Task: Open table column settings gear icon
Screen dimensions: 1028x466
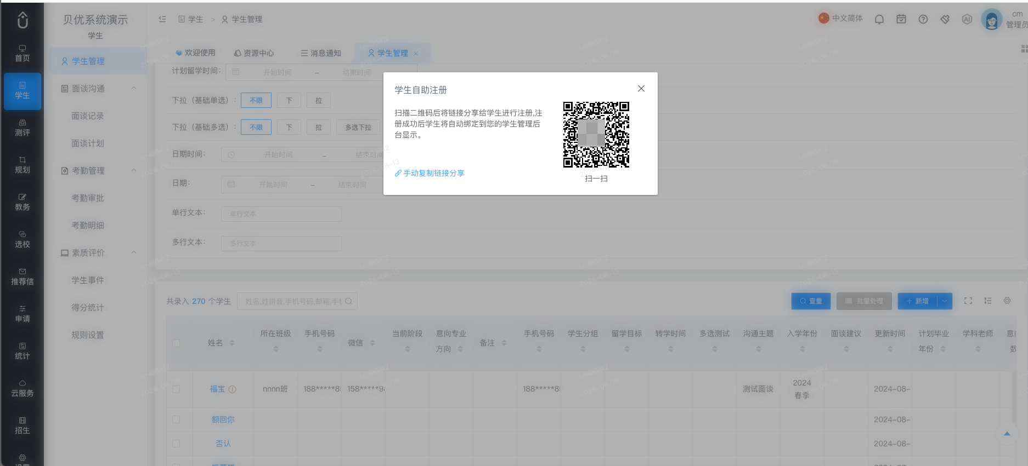Action: click(1007, 301)
